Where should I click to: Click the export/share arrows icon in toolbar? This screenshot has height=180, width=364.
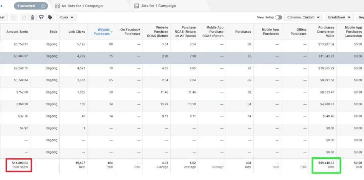[41, 17]
